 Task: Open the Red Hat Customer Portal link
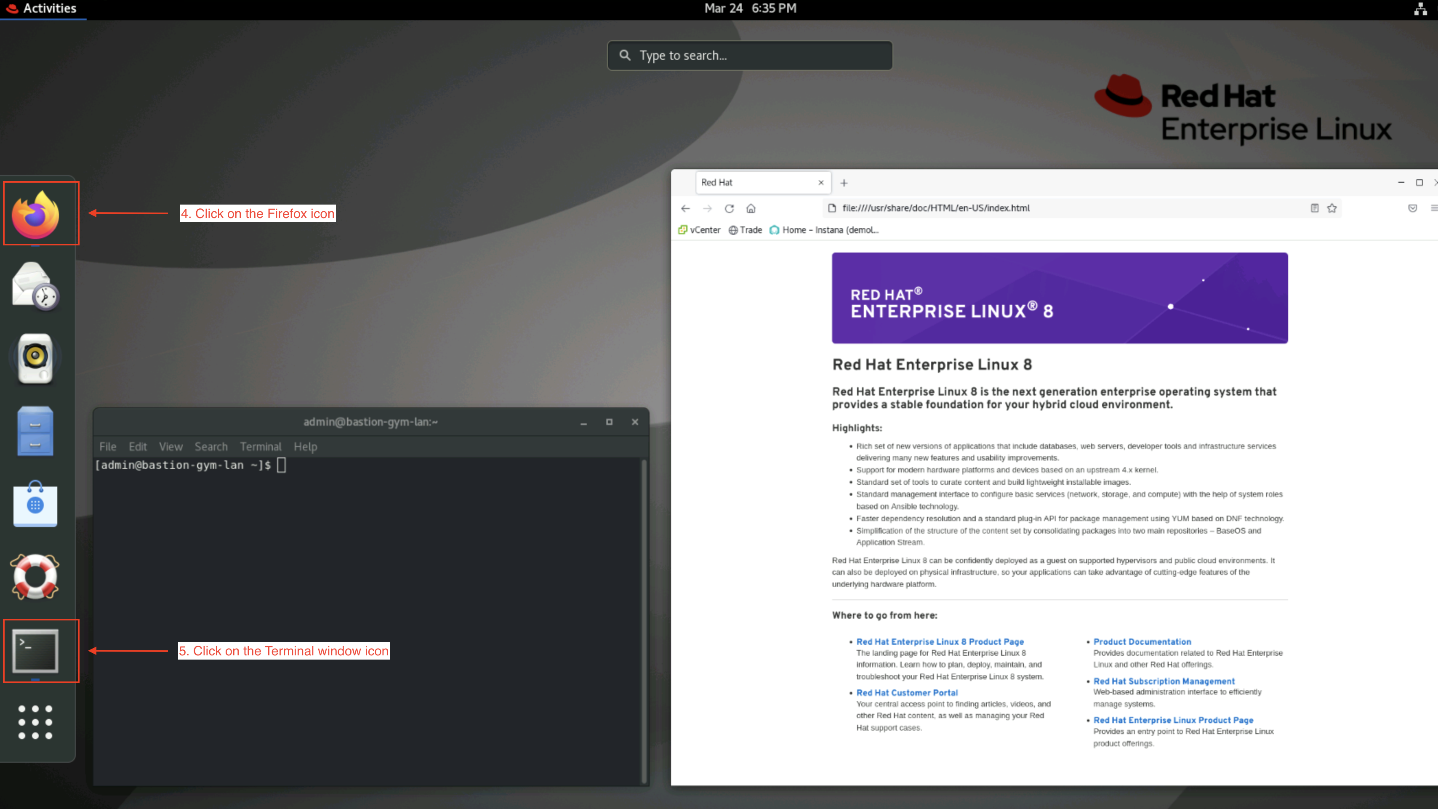point(907,692)
